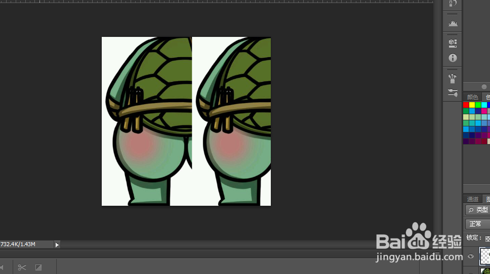Open the Histogram panel icon
Screen dimensions: 490x274
click(x=453, y=24)
